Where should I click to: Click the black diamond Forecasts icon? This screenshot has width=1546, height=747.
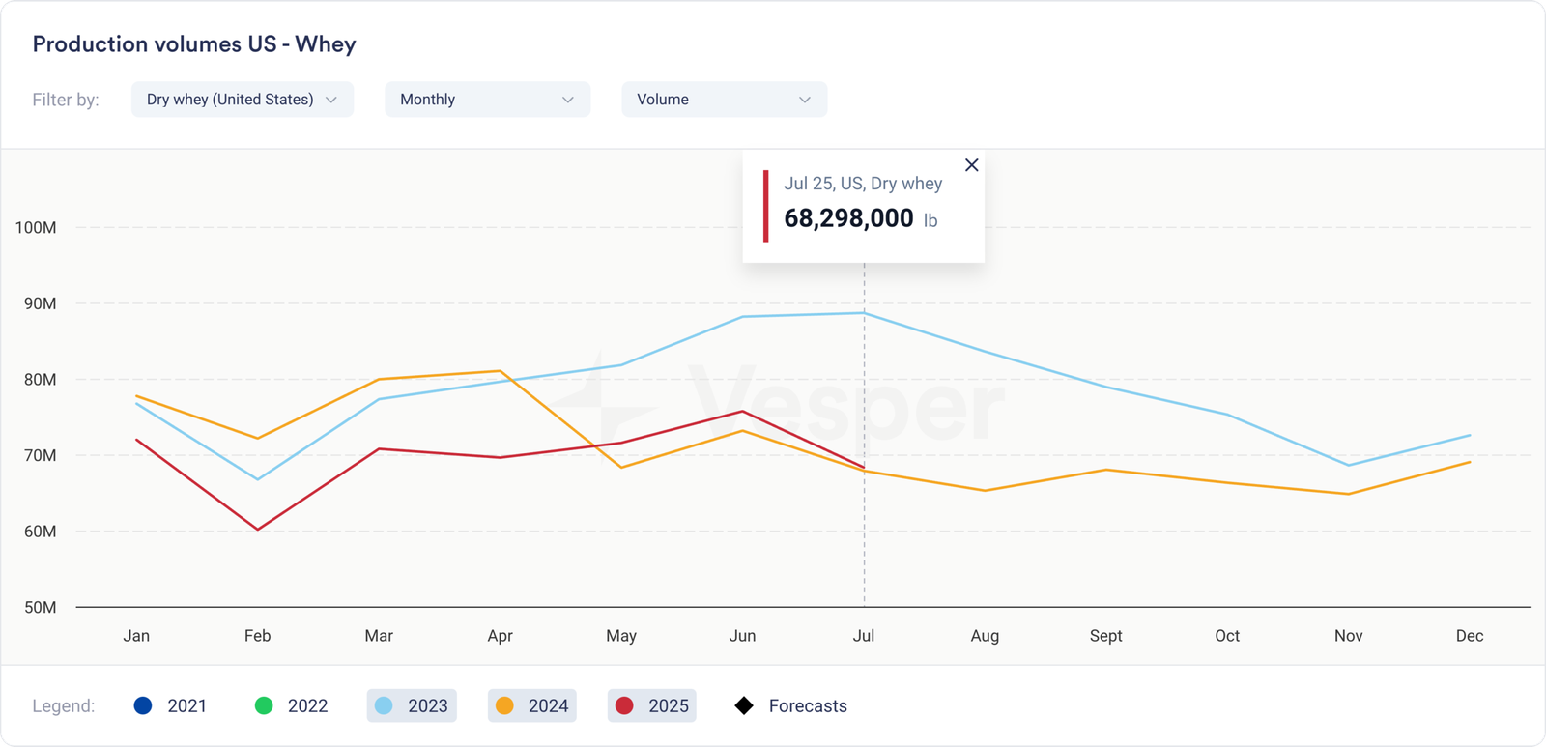pos(744,706)
